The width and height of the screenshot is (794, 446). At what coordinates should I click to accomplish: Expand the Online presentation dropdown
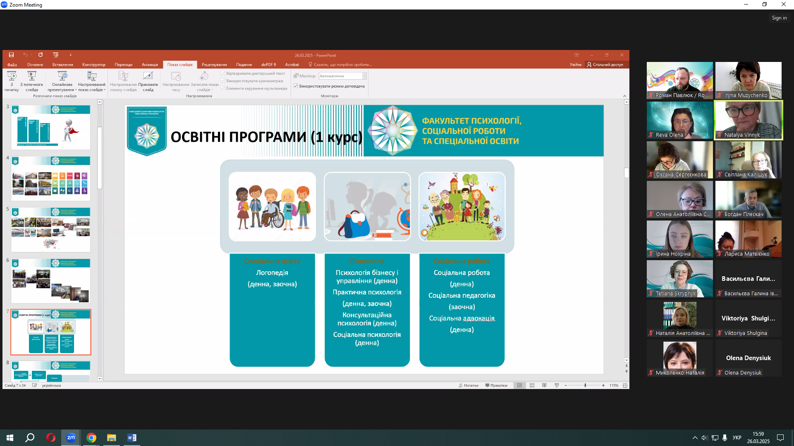pos(76,90)
